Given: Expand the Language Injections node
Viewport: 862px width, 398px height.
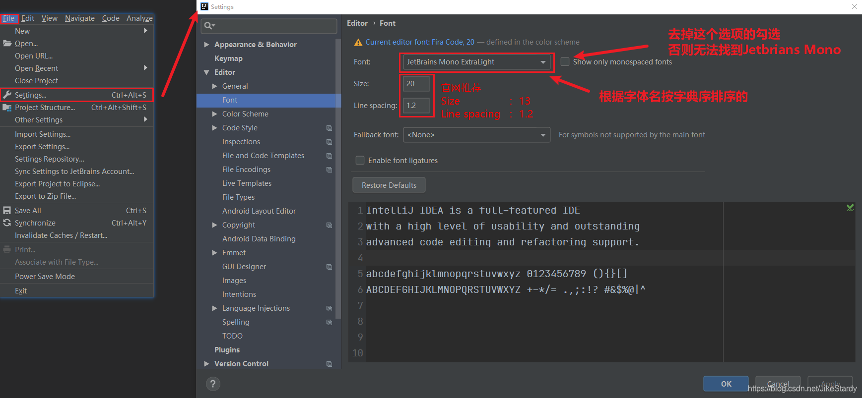Looking at the screenshot, I should pos(214,308).
